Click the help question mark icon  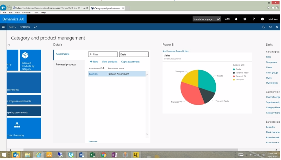(254, 19)
